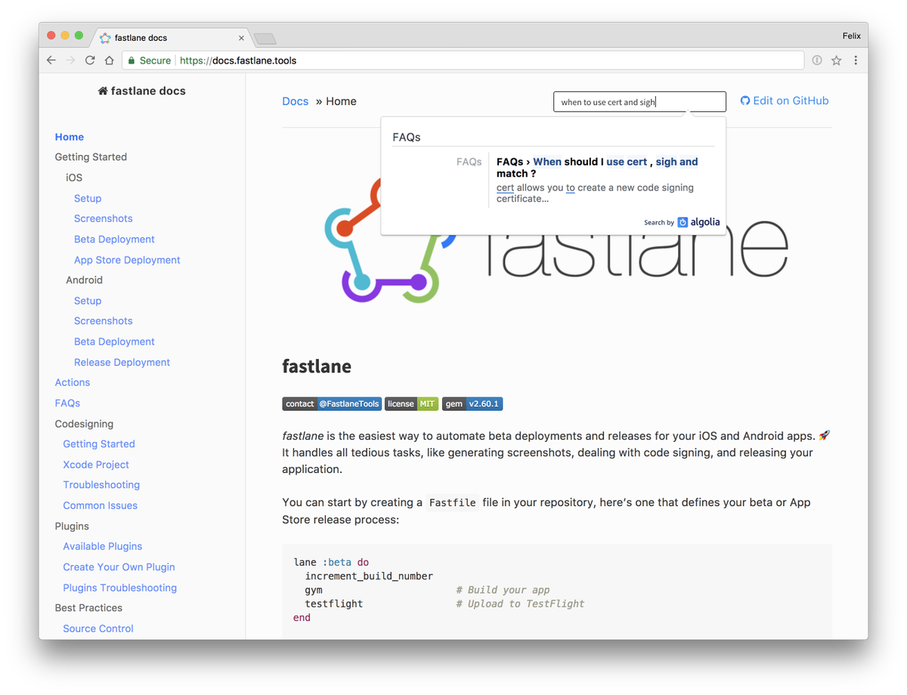Screen dimensions: 907x695
Task: Open iOS Screenshots sidebar link
Action: coord(104,218)
